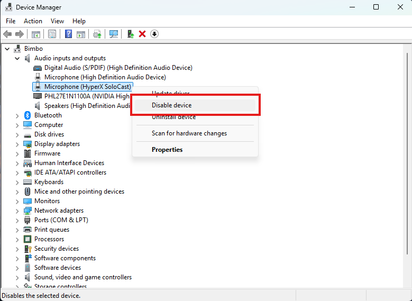
Task: Click the Bluetooth icon in device tree
Action: tap(28, 115)
